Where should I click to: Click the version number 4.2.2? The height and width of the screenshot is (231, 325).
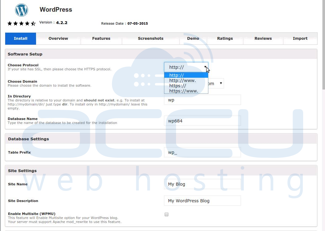click(x=62, y=23)
